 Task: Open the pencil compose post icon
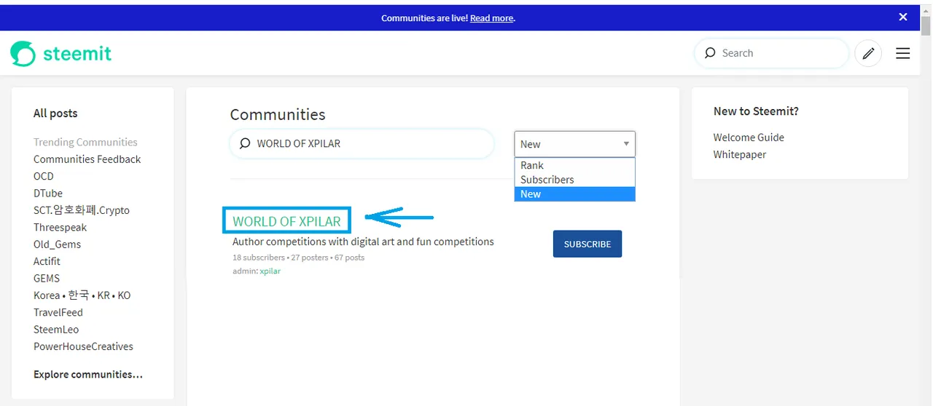point(868,53)
